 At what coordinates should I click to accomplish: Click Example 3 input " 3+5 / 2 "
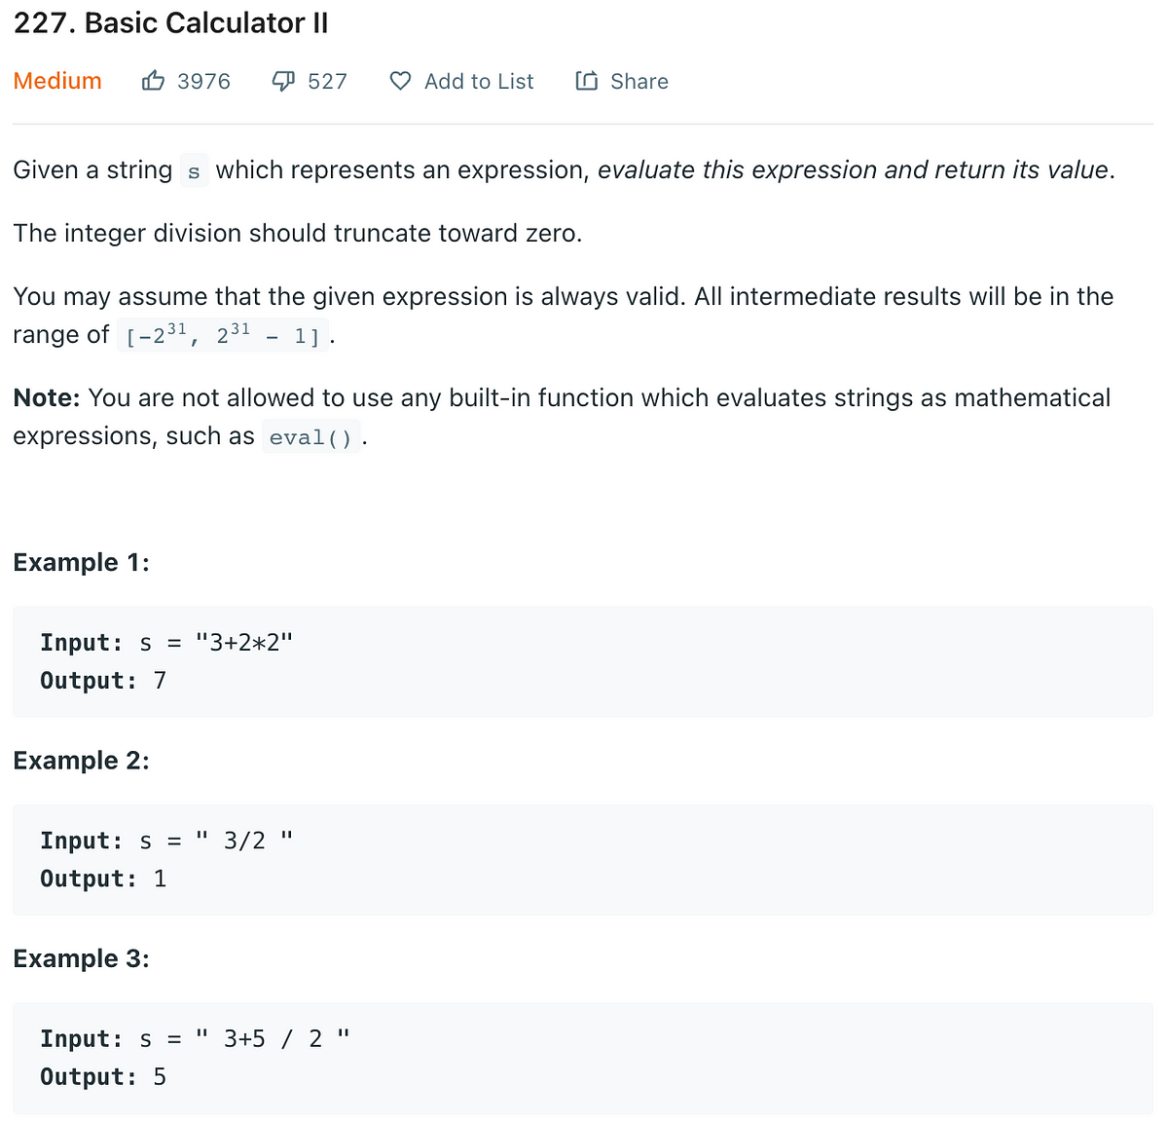[273, 1038]
